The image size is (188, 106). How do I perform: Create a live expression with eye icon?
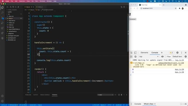tap(162, 57)
